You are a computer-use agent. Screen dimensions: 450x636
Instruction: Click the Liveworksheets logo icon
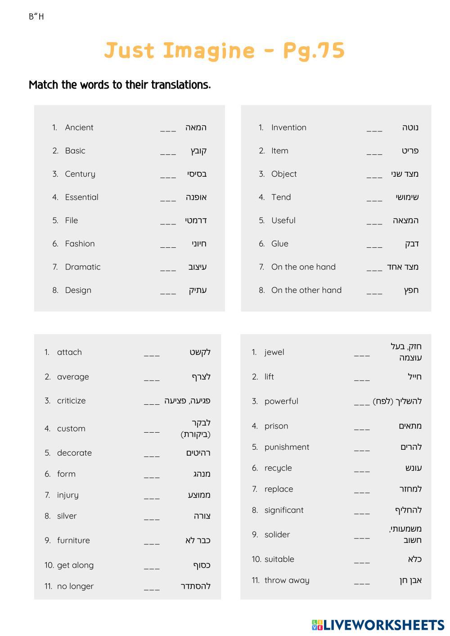[x=317, y=625]
